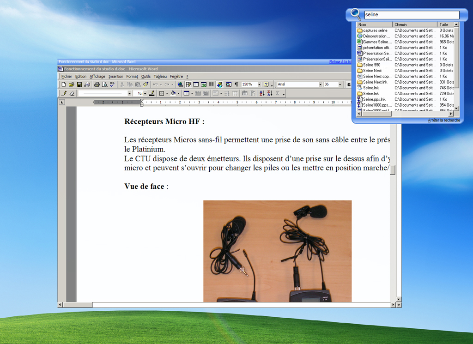Click the Copy icon in the toolbar
The height and width of the screenshot is (344, 473).
click(130, 84)
